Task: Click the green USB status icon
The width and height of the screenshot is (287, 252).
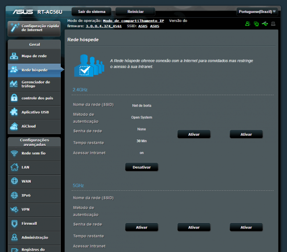Action: coord(265,23)
